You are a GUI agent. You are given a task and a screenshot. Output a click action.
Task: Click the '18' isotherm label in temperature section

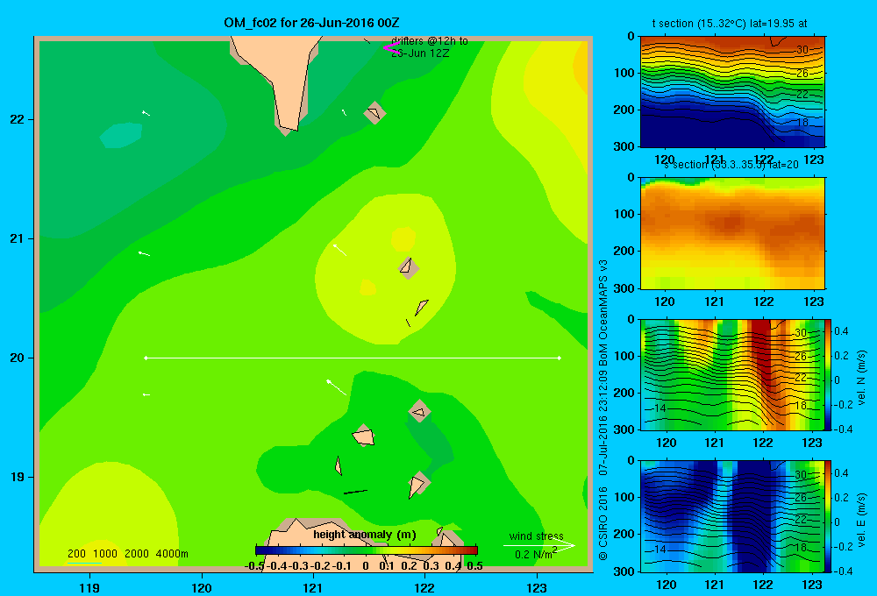802,123
